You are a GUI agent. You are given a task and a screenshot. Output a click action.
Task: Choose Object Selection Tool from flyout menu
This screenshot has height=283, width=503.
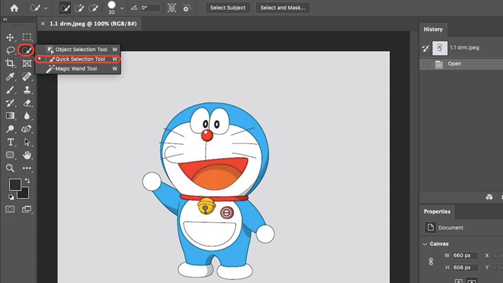pyautogui.click(x=80, y=49)
